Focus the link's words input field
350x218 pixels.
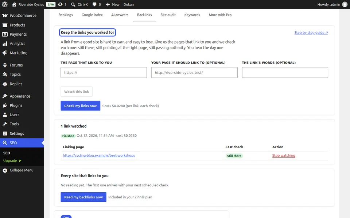285,73
